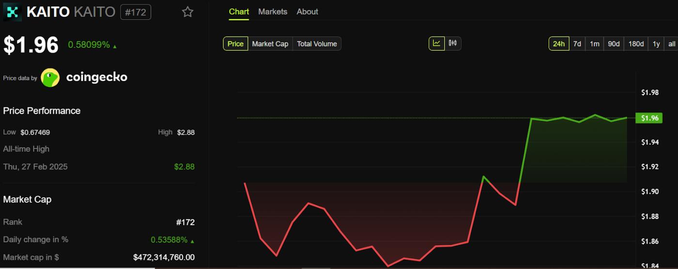Set chart range to 24h

559,44
